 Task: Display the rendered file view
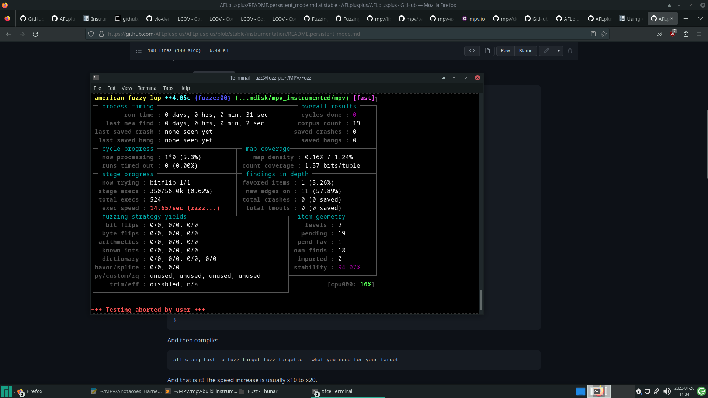487,51
